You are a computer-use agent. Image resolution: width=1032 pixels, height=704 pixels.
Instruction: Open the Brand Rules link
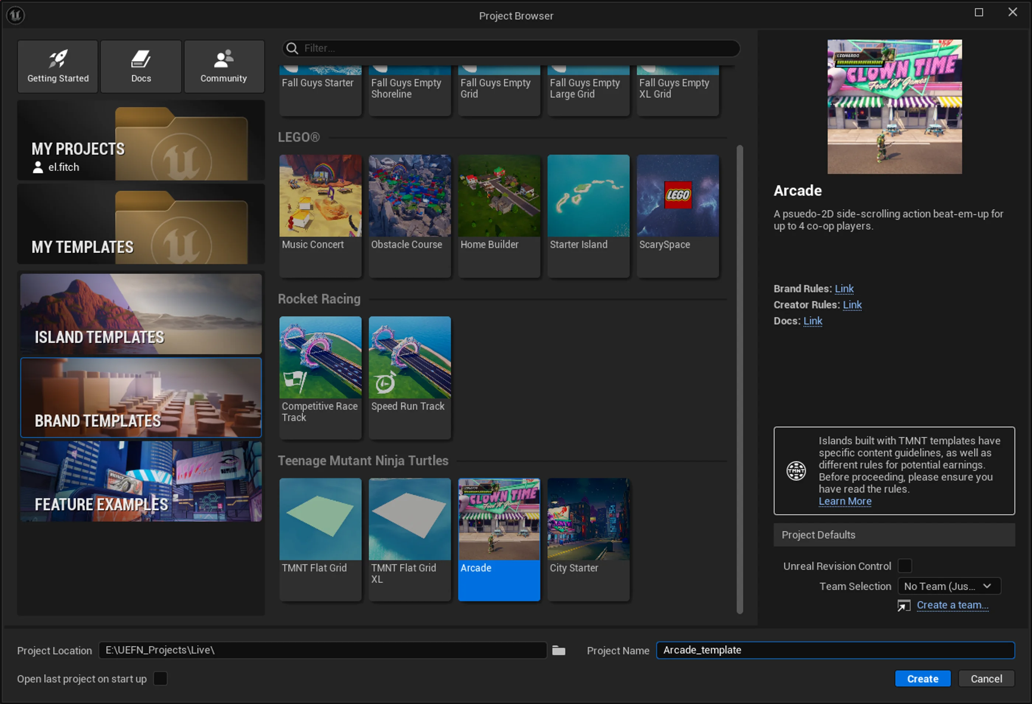(x=844, y=289)
